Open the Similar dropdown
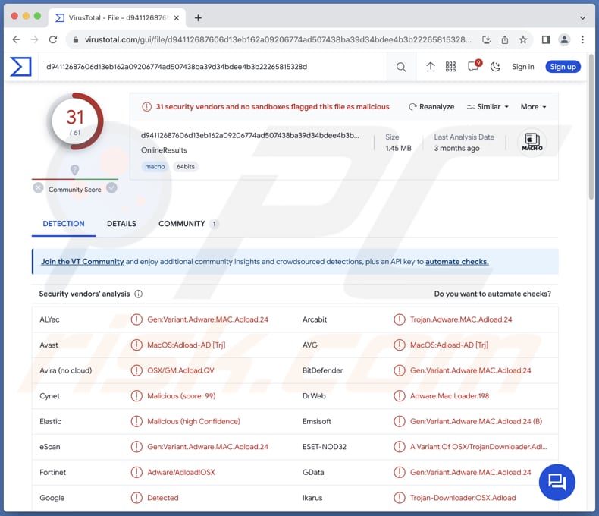 [488, 107]
